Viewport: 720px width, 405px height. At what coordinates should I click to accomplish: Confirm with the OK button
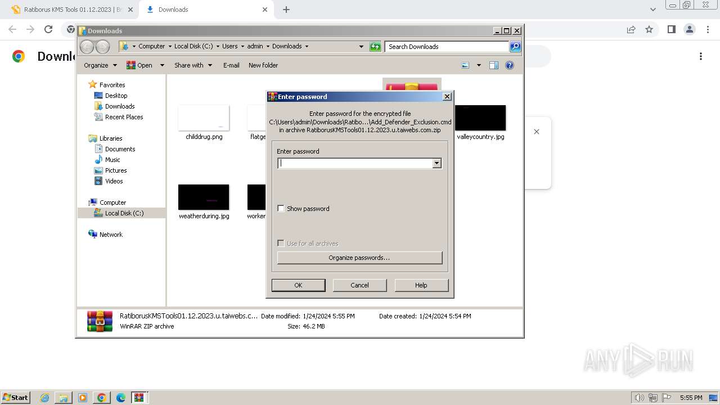(298, 285)
